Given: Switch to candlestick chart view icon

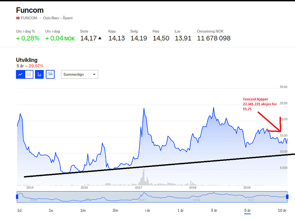Looking at the screenshot, I should [x=29, y=74].
